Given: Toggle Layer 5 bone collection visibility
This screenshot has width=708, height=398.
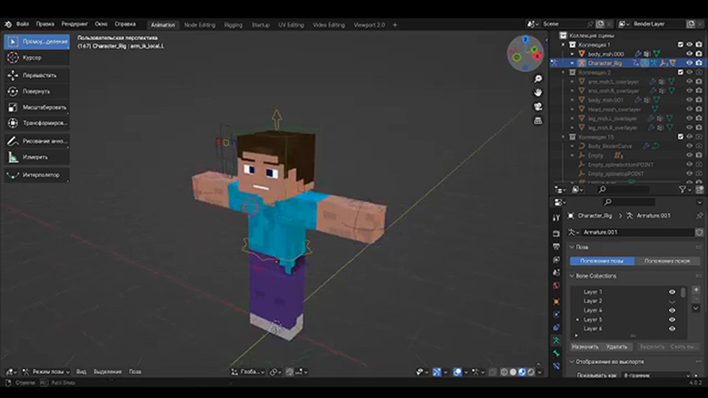Looking at the screenshot, I should [672, 320].
